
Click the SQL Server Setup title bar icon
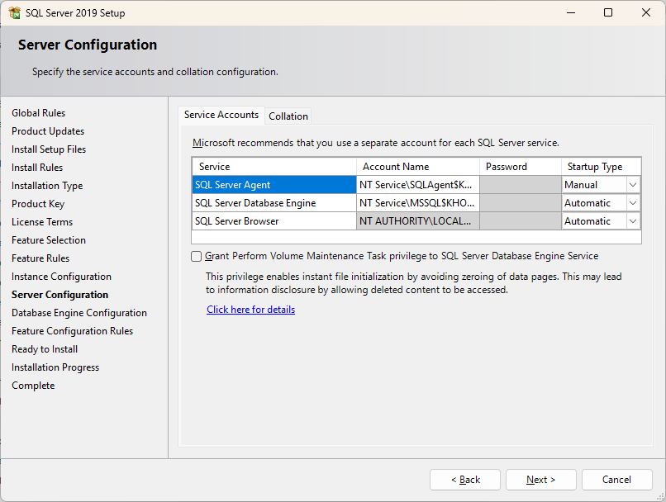tap(14, 12)
